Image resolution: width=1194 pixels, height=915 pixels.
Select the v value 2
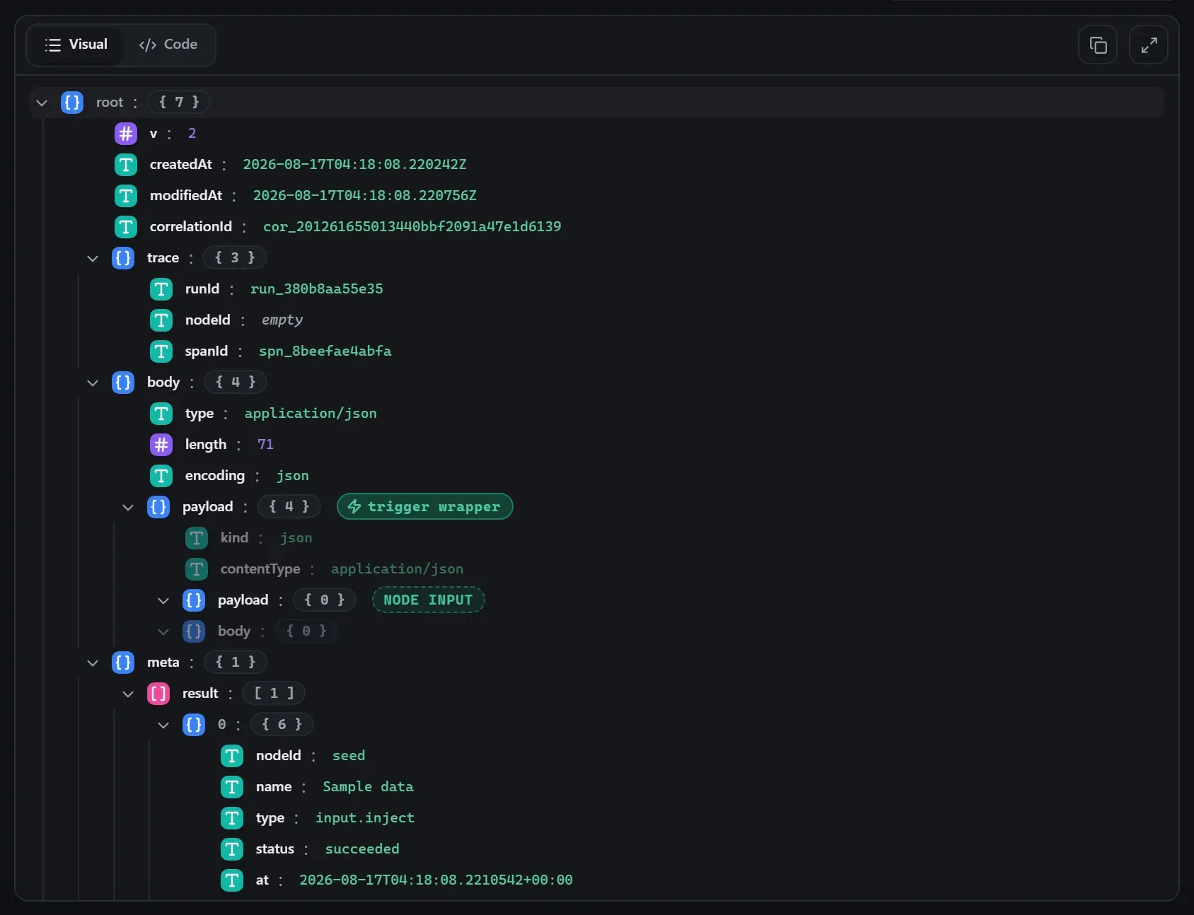pyautogui.click(x=192, y=133)
